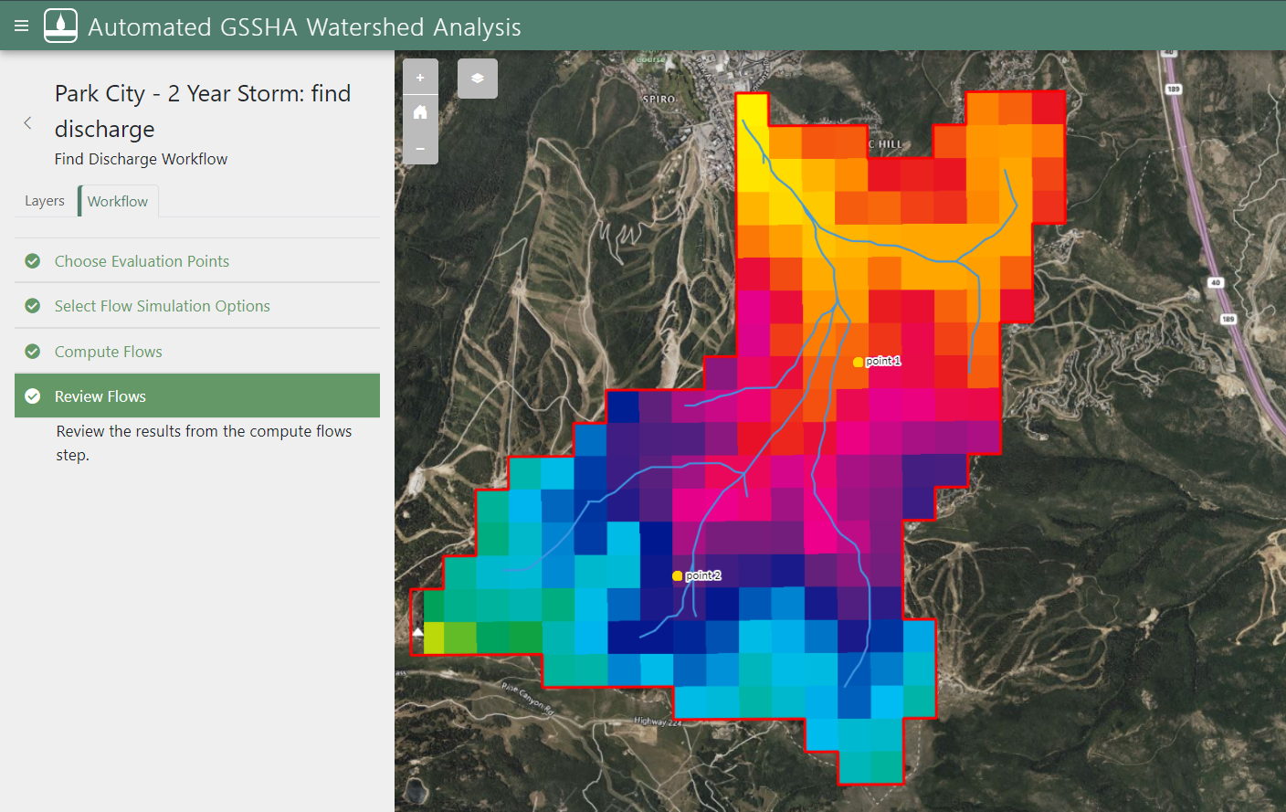Screen dimensions: 1286x812
Task: Open the hamburger navigation menu
Action: [x=20, y=25]
